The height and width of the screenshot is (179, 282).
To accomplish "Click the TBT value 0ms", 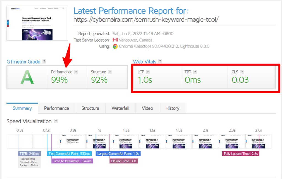I will point(192,80).
